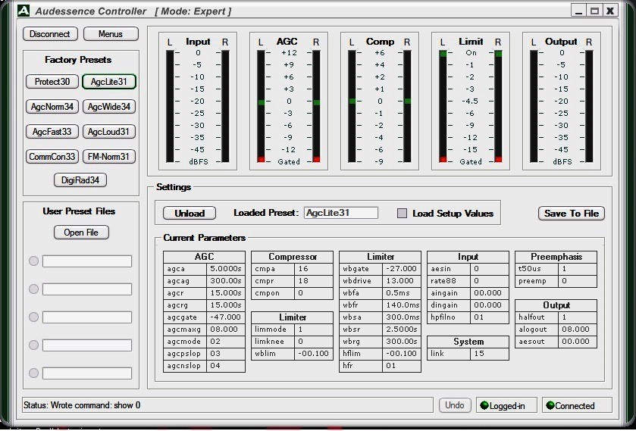This screenshot has width=636, height=431.
Task: Click the wbgate value -27.000
Action: tap(402, 269)
